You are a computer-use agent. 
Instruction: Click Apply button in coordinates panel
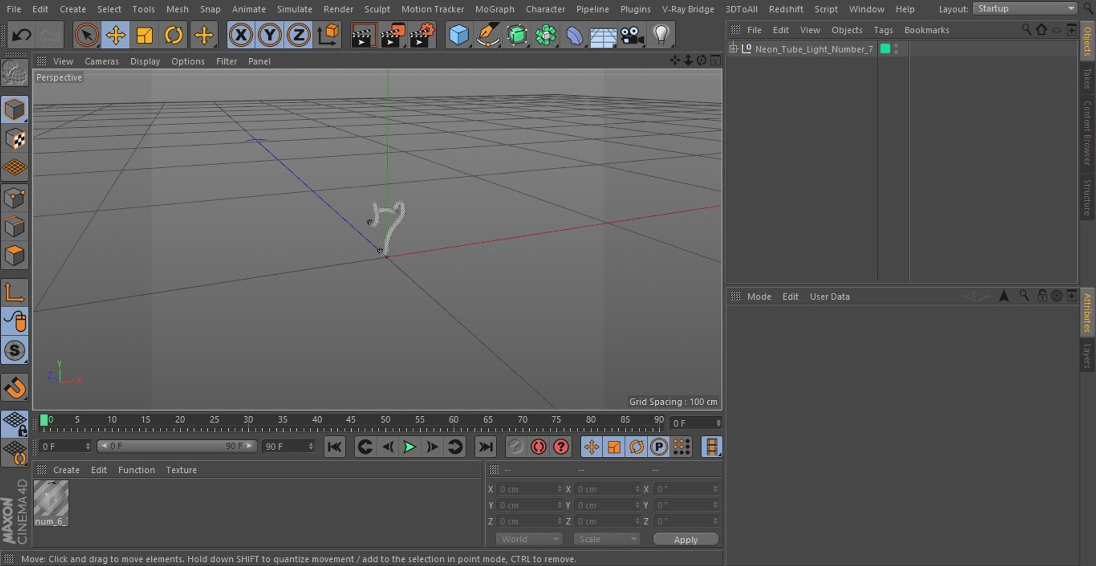click(686, 540)
